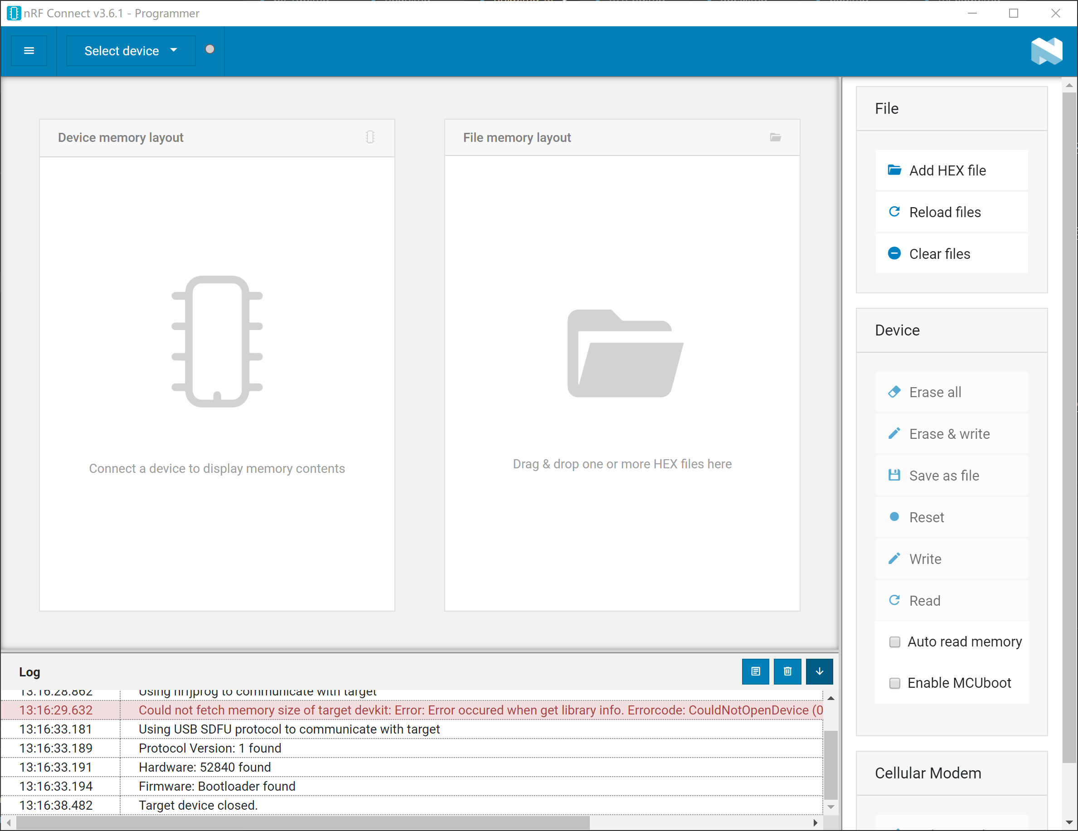The width and height of the screenshot is (1078, 831).
Task: Click Save as file
Action: [x=952, y=476]
